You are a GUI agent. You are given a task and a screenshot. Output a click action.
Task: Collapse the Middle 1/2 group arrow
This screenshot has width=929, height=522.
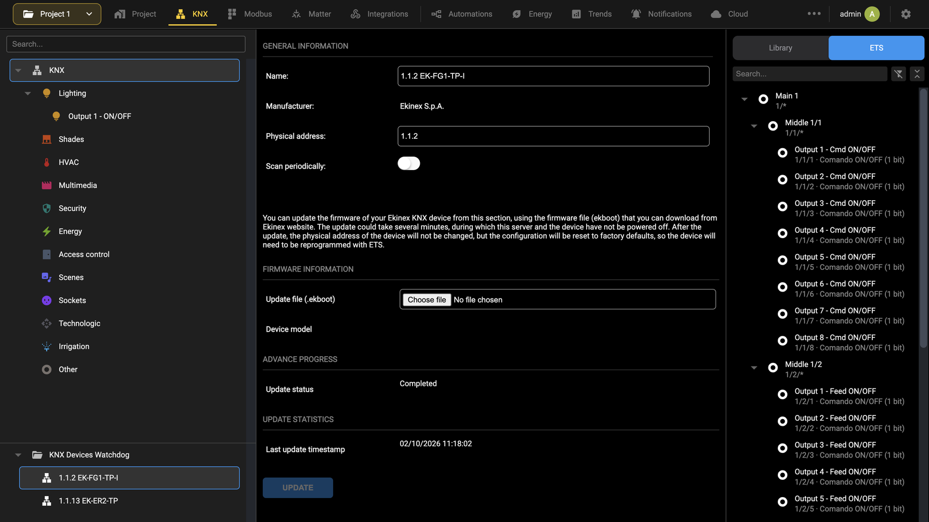(x=754, y=368)
